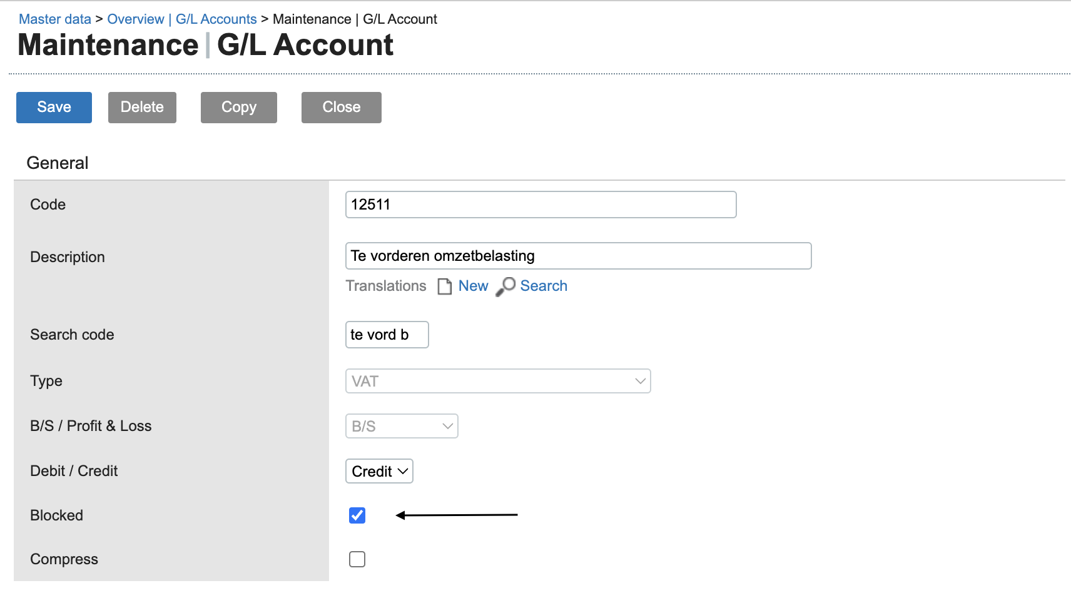Image resolution: width=1071 pixels, height=598 pixels.
Task: Open the B/S / Profit & Loss dropdown
Action: point(402,426)
